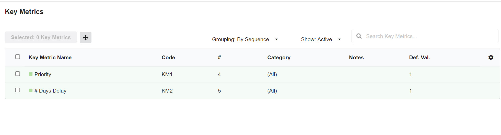Click the Def. Val. column header
501x135 pixels.
tap(419, 58)
